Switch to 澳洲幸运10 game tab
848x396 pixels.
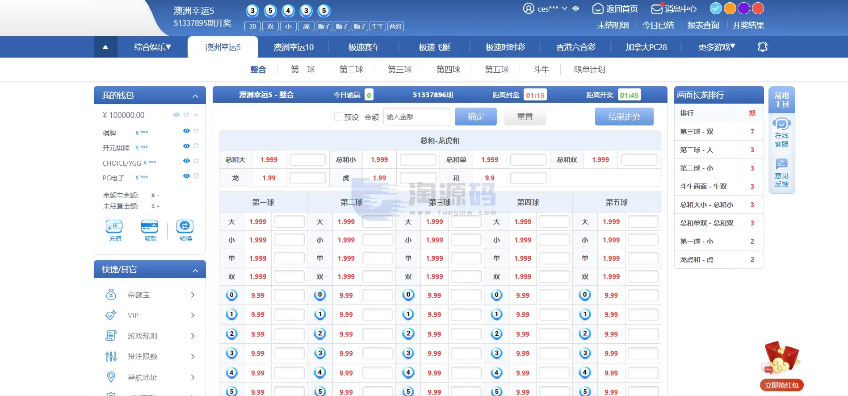pos(294,47)
